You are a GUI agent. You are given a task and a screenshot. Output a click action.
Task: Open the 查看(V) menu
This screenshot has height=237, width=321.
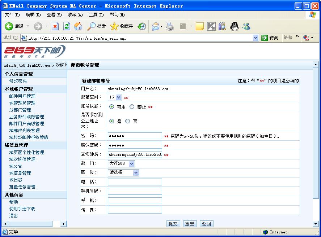[x=54, y=15]
